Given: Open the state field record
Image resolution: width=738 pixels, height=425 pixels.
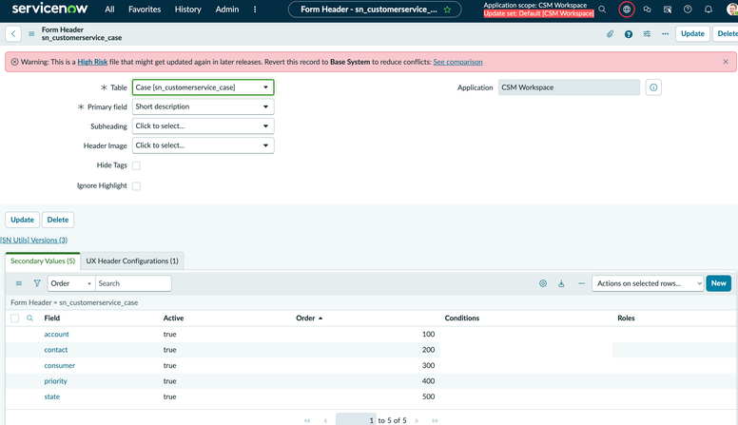Looking at the screenshot, I should click(x=51, y=396).
